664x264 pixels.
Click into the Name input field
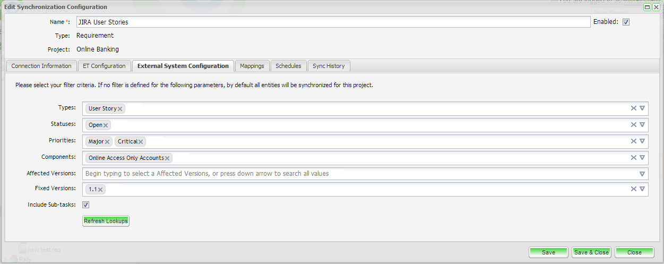coord(333,22)
